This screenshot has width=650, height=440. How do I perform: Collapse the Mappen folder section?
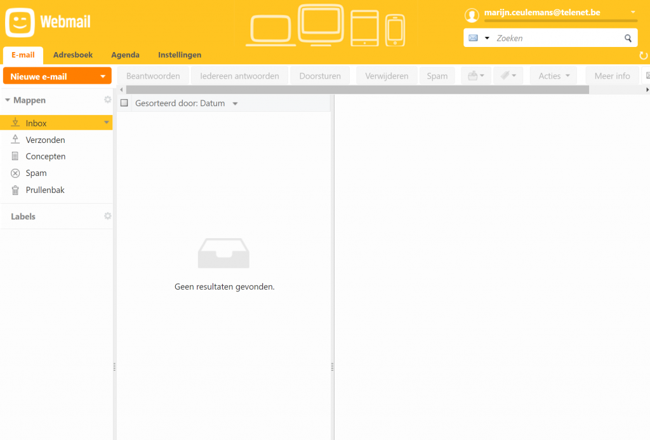[x=8, y=100]
